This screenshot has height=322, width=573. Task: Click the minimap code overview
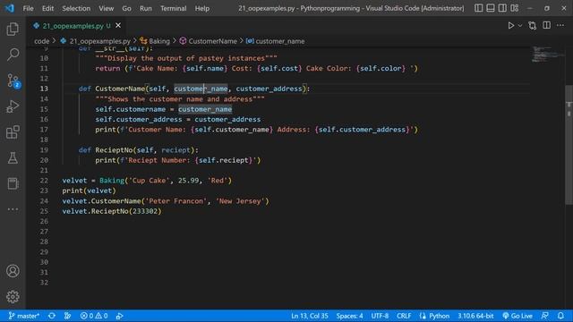[547, 54]
